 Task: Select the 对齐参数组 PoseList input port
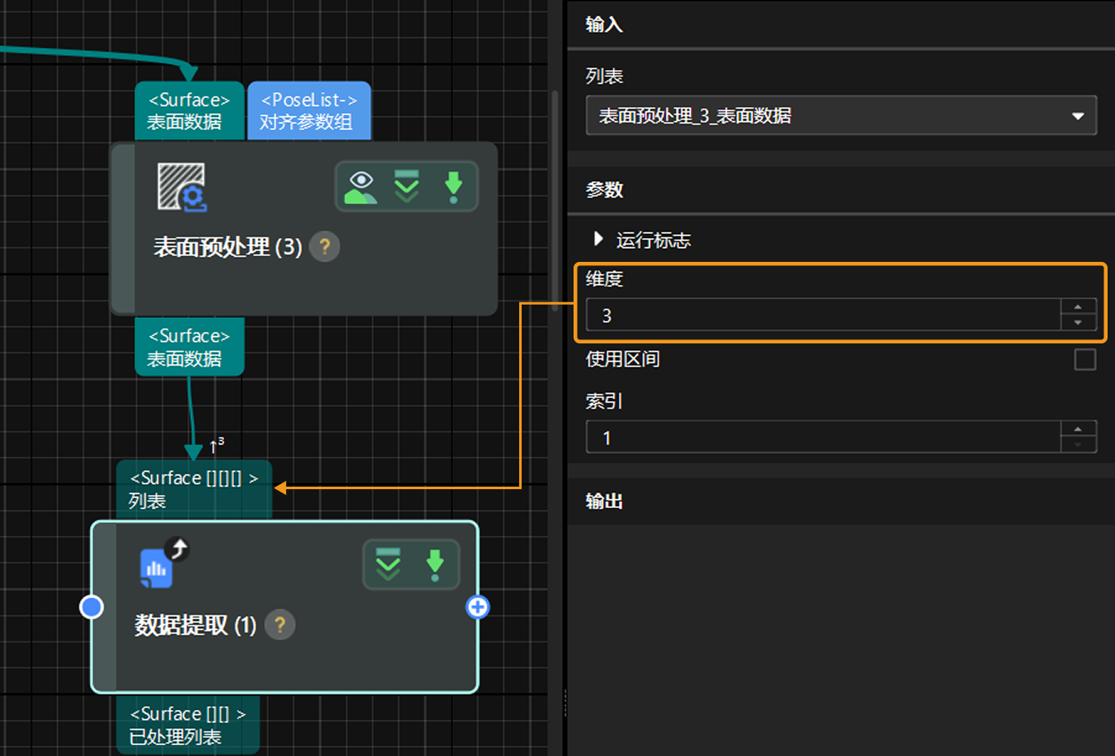[309, 111]
